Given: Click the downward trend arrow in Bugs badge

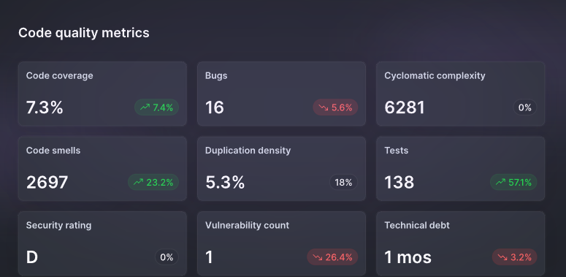Looking at the screenshot, I should (324, 107).
